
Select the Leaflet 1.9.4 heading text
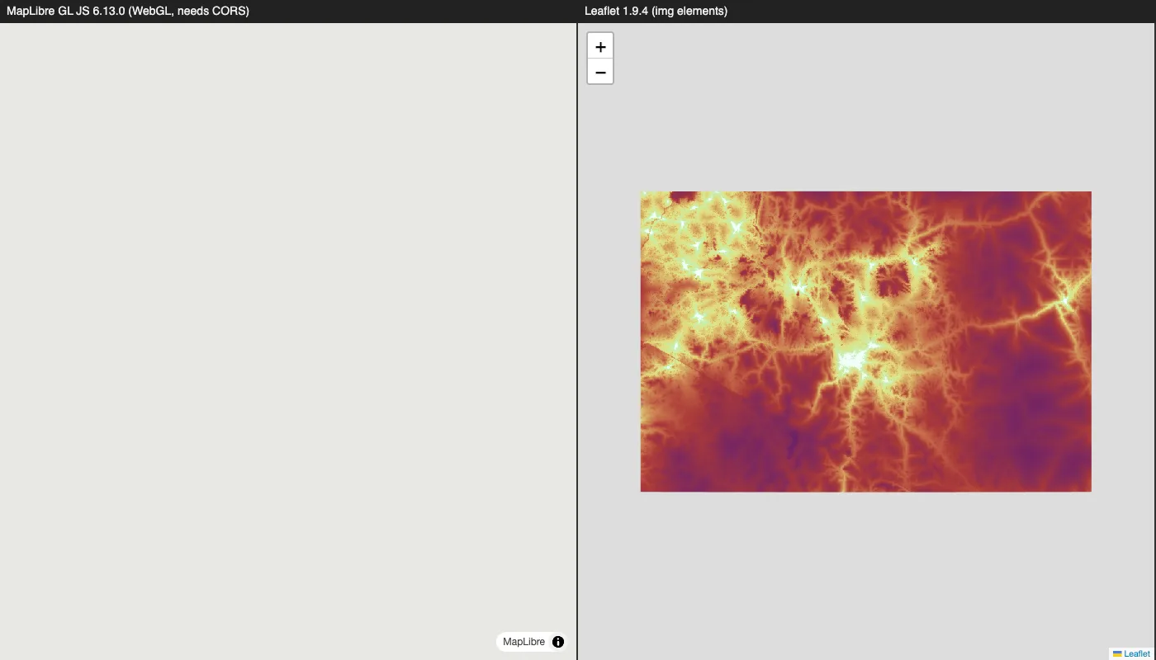pyautogui.click(x=656, y=11)
